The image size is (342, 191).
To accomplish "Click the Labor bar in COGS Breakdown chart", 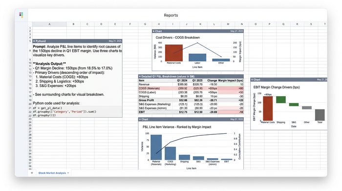I will (x=197, y=57).
